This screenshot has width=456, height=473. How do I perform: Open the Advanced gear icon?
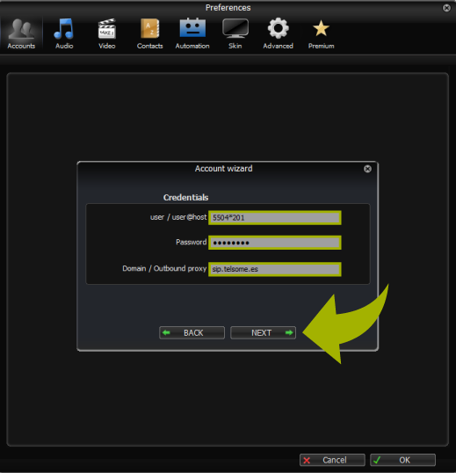(x=279, y=28)
